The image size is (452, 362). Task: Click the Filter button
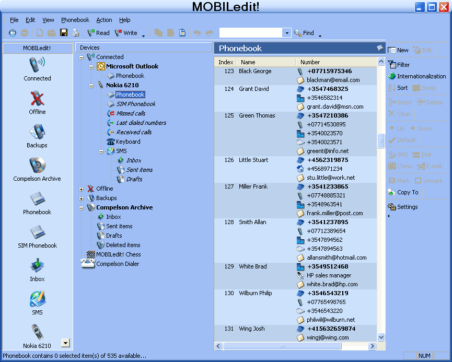(399, 65)
